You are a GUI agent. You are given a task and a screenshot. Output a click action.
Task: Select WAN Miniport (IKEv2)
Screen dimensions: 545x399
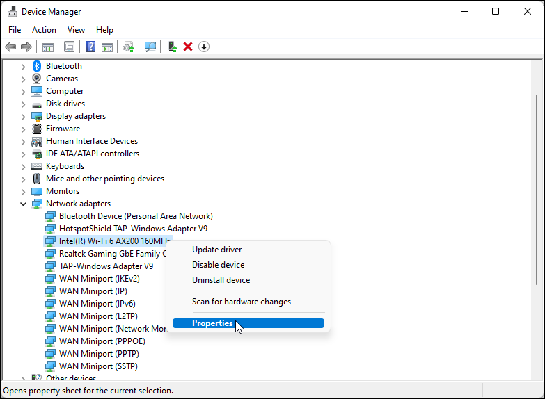(100, 279)
